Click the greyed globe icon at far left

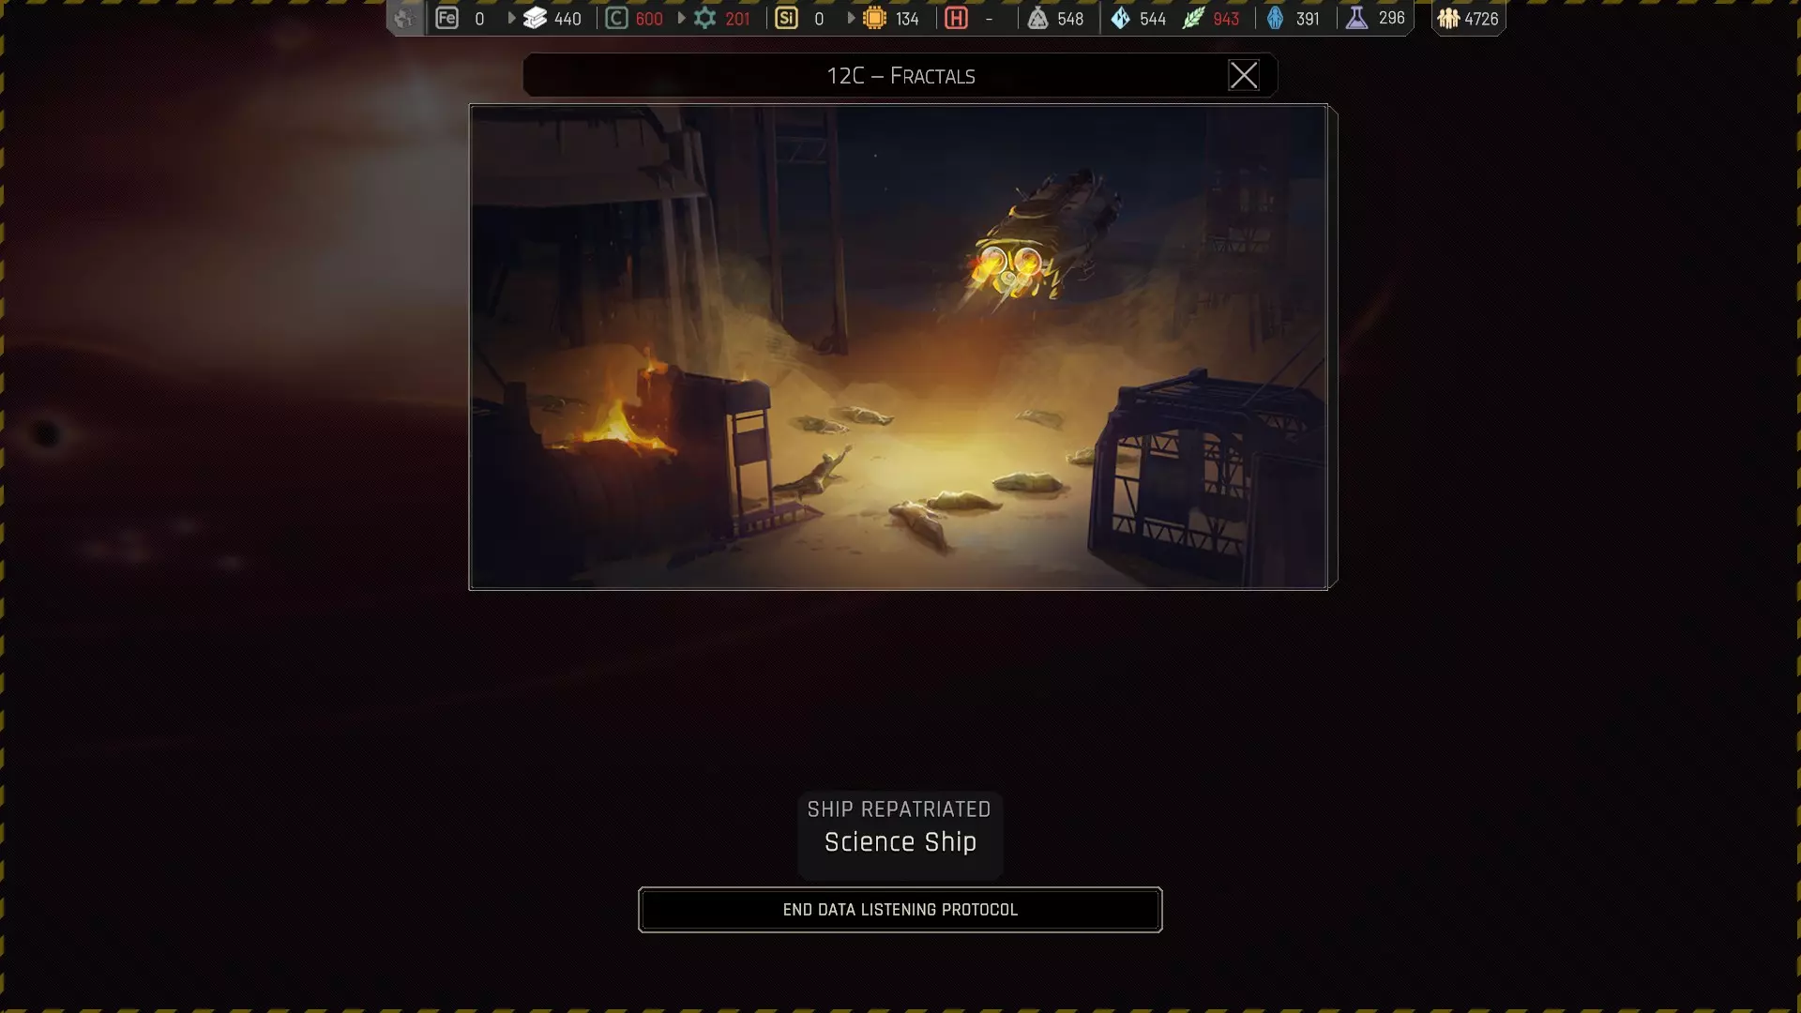point(404,18)
